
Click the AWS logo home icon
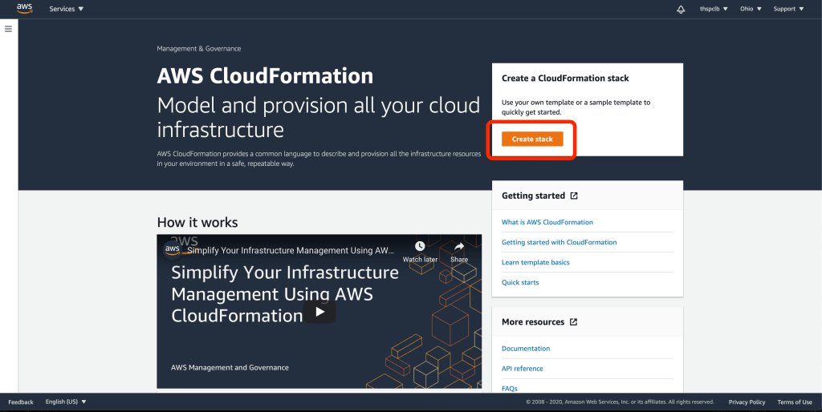[24, 9]
